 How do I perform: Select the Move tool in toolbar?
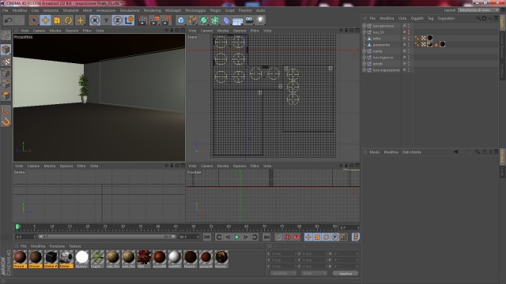46,21
